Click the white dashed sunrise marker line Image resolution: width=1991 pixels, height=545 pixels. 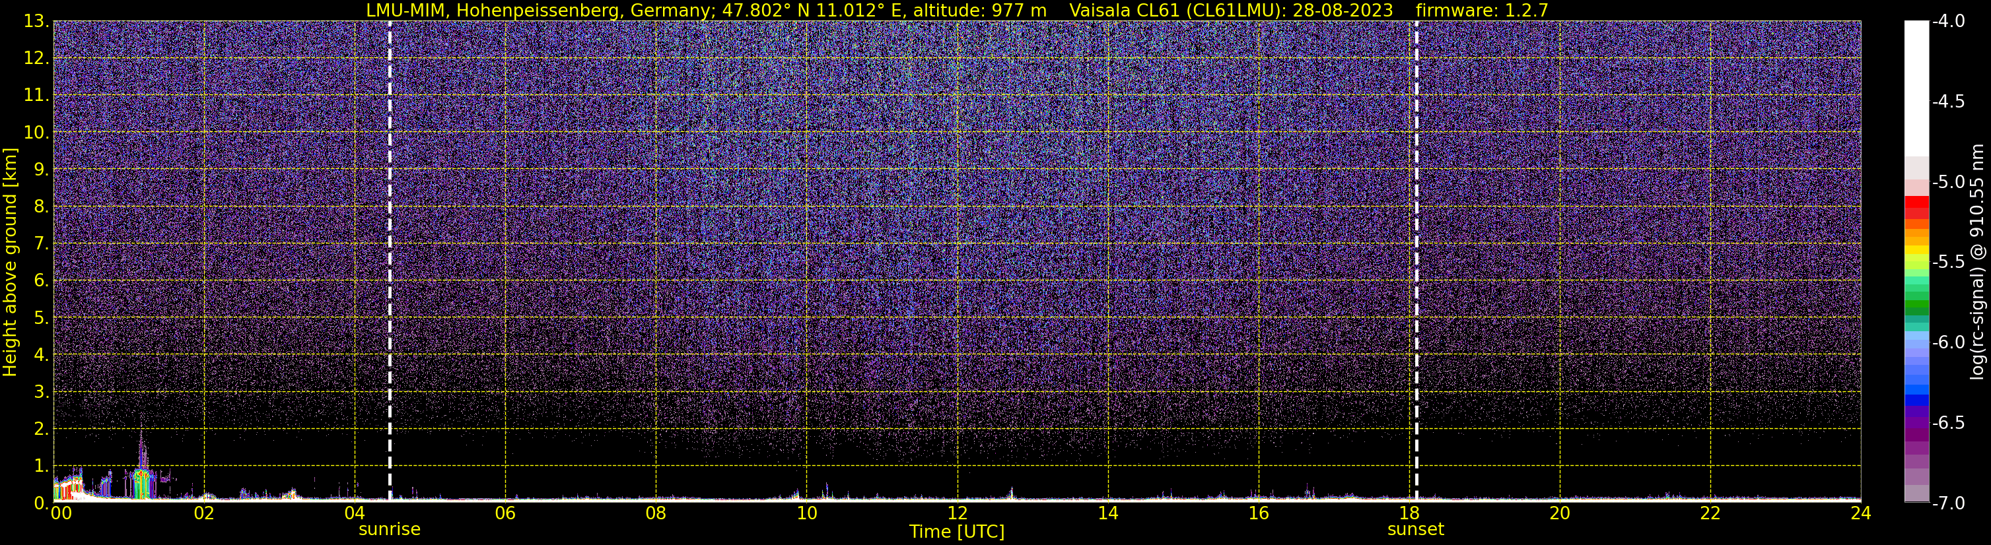click(x=390, y=261)
